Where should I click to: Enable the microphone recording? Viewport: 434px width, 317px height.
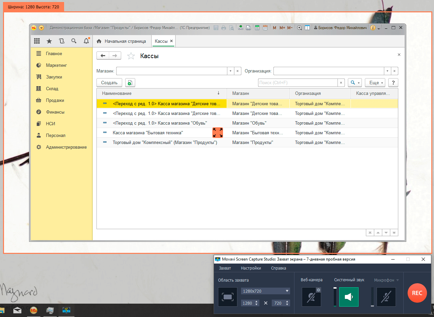(386, 297)
